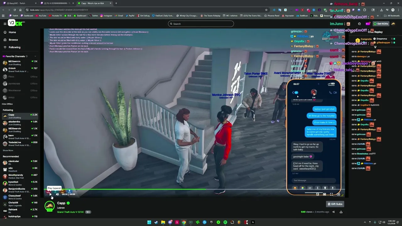Image resolution: width=402 pixels, height=226 pixels.
Task: Seek the green clip progress bar
Action: [195, 190]
